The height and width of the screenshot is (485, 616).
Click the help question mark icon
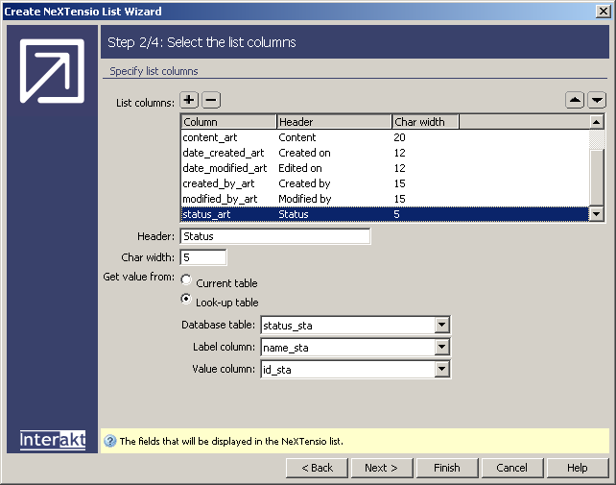110,441
